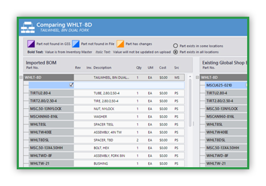The width and height of the screenshot is (266, 186).
Task: Click SPACER T8SL description cell
Action: click(x=103, y=125)
